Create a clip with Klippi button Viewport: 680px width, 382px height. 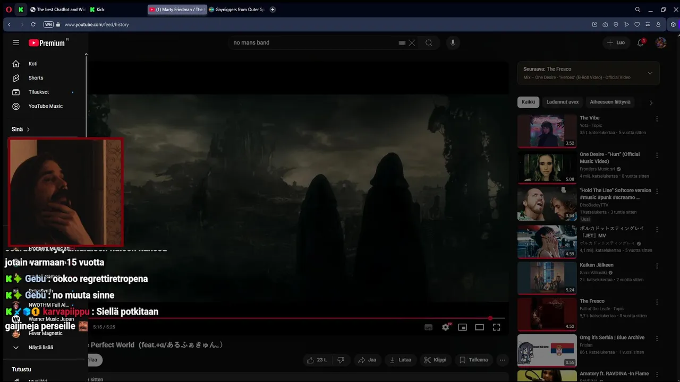435,360
